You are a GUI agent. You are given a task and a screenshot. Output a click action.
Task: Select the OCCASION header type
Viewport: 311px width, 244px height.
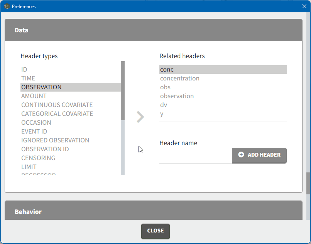tap(36, 123)
